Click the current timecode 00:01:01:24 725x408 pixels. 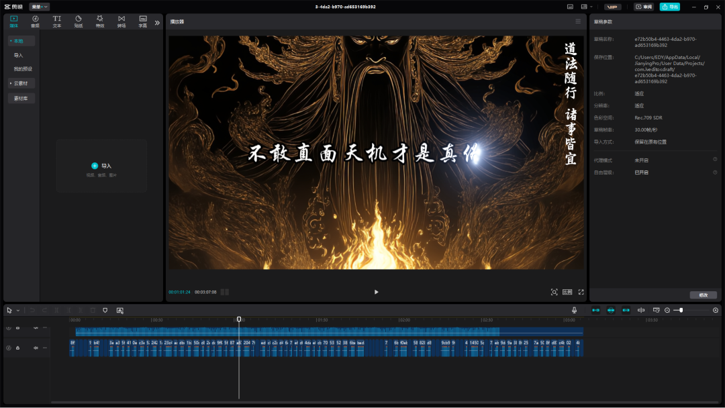(x=179, y=292)
